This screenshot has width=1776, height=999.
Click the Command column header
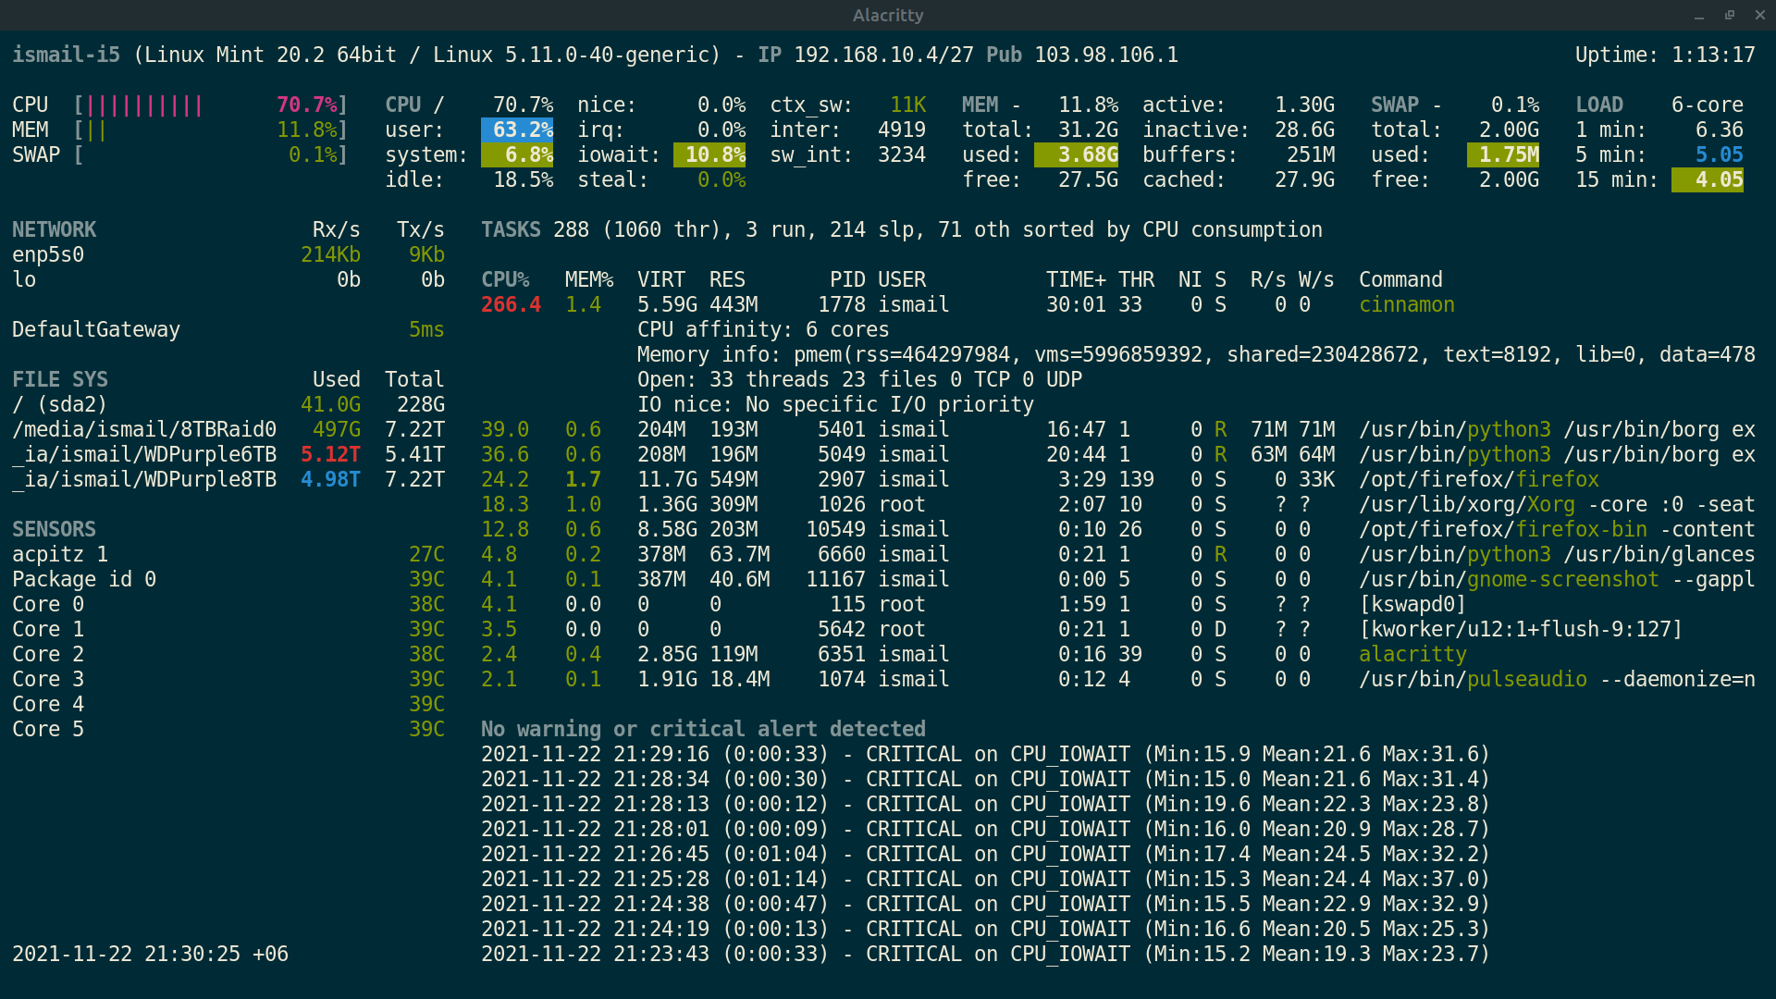[x=1400, y=280]
